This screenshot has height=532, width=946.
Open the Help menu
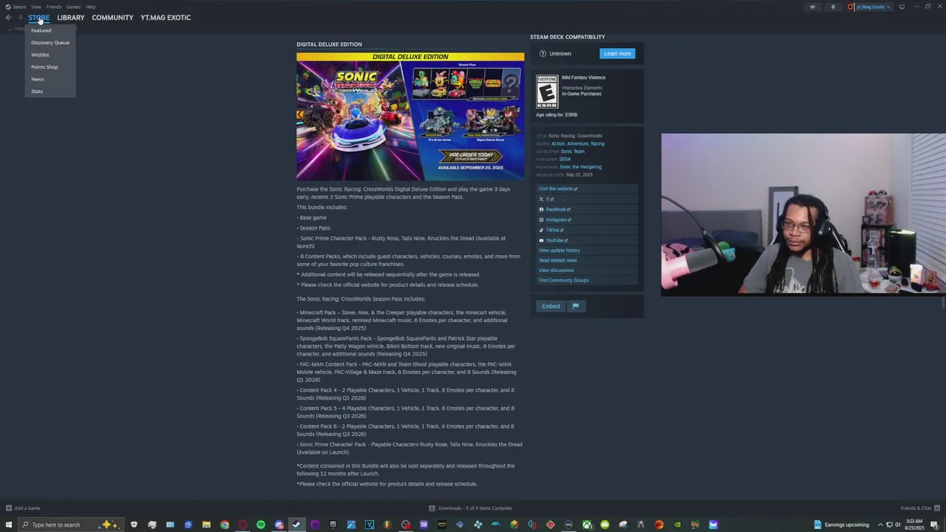click(x=90, y=7)
